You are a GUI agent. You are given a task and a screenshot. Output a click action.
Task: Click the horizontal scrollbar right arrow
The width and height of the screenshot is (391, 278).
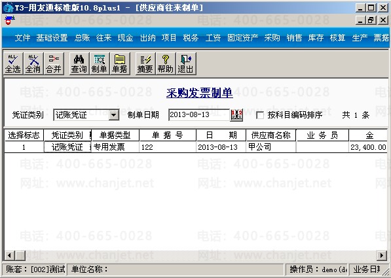[x=382, y=255]
